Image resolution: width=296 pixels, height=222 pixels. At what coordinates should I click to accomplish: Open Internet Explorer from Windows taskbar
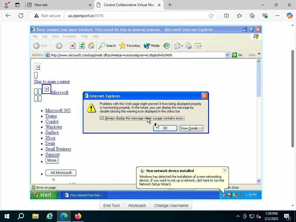50,216
